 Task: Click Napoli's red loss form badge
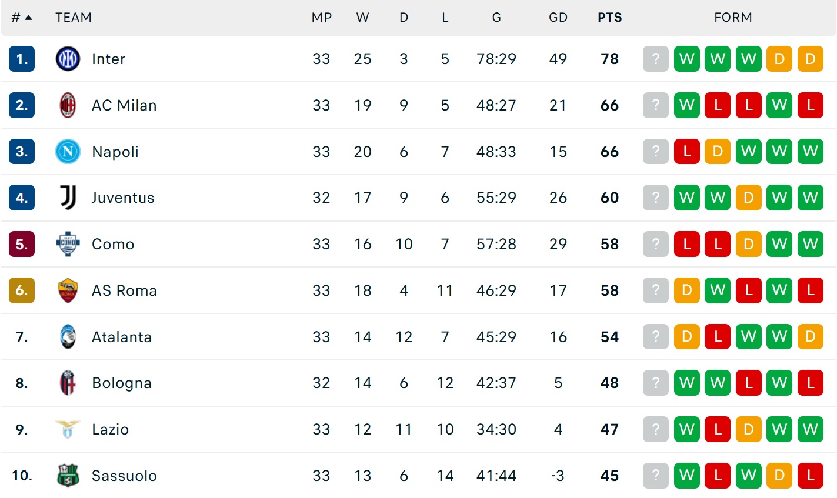point(686,152)
